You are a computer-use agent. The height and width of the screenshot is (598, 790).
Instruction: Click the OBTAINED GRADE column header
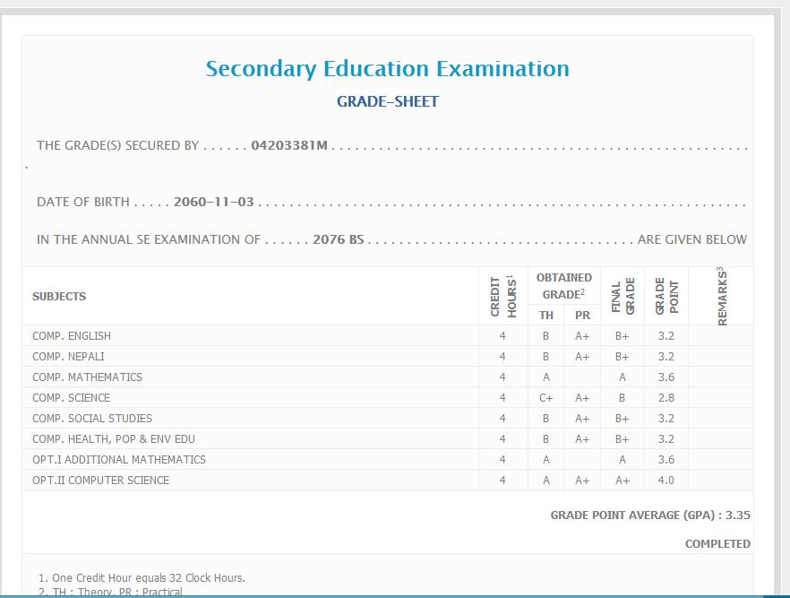tap(563, 286)
